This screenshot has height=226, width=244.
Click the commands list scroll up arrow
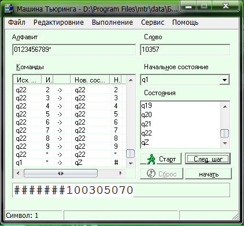point(131,80)
